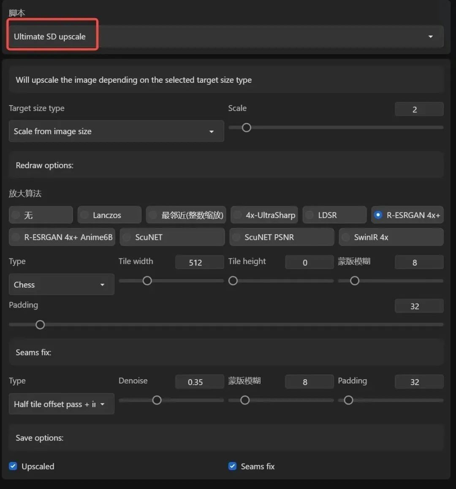Image resolution: width=456 pixels, height=489 pixels.
Task: Adjust Seams fix 蒙版模糊 slider next to Denoise
Action: [x=245, y=400]
